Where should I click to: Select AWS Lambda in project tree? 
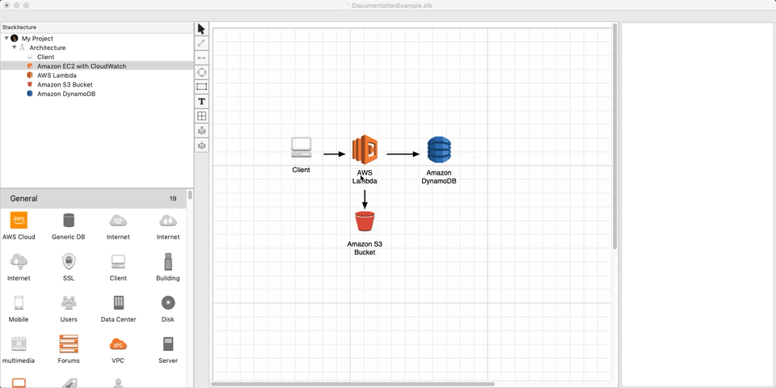pos(57,75)
